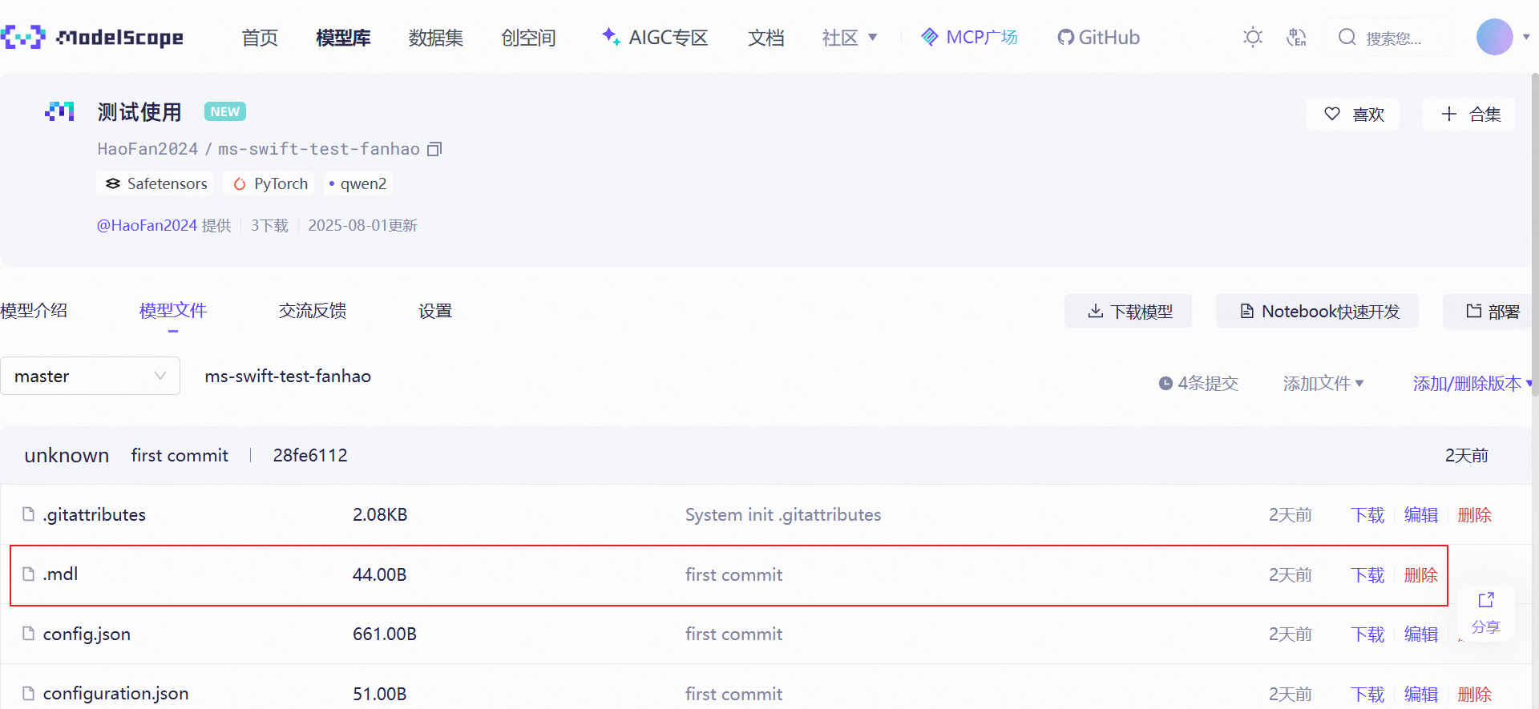Edit the config.json file
Screen dimensions: 1539x709
click(x=1421, y=634)
